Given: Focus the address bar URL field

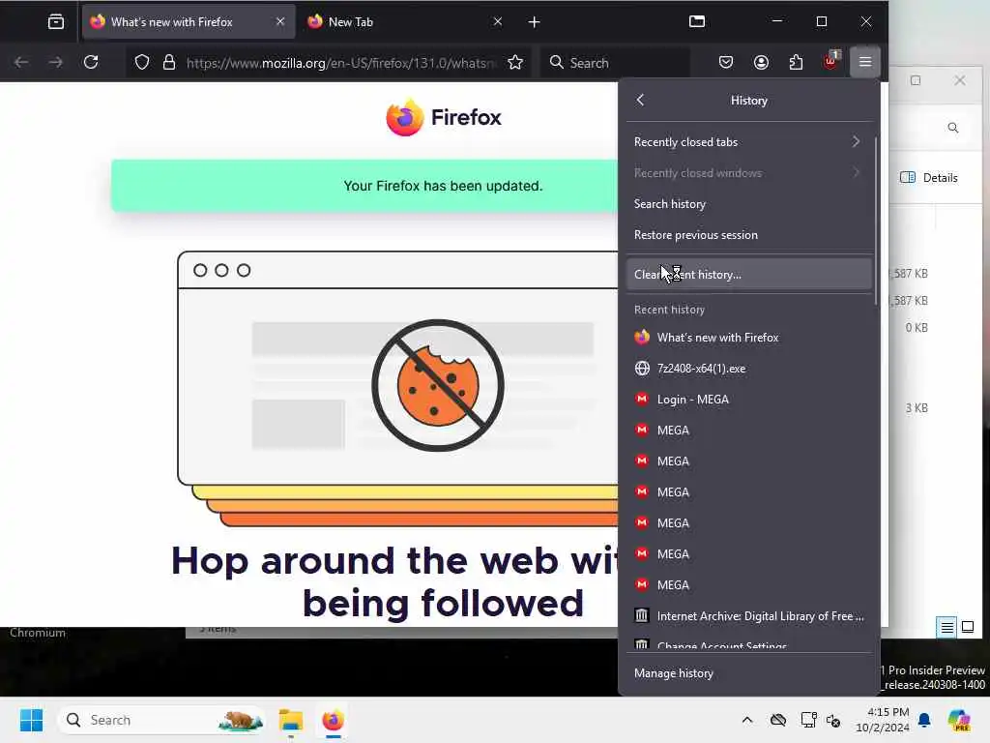Looking at the screenshot, I should point(341,63).
